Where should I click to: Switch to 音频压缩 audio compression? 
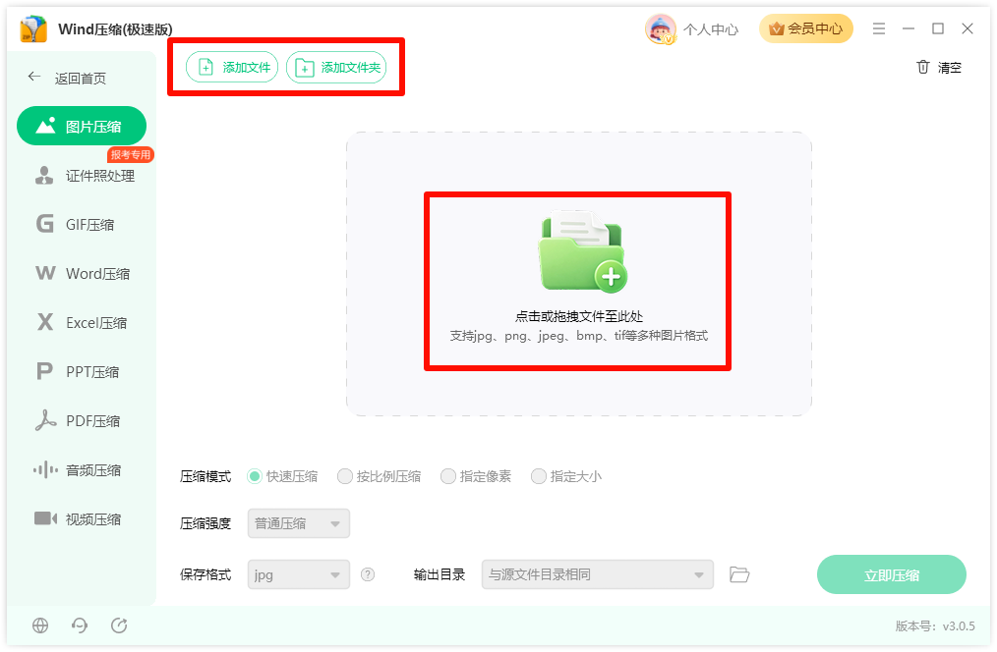pyautogui.click(x=77, y=469)
